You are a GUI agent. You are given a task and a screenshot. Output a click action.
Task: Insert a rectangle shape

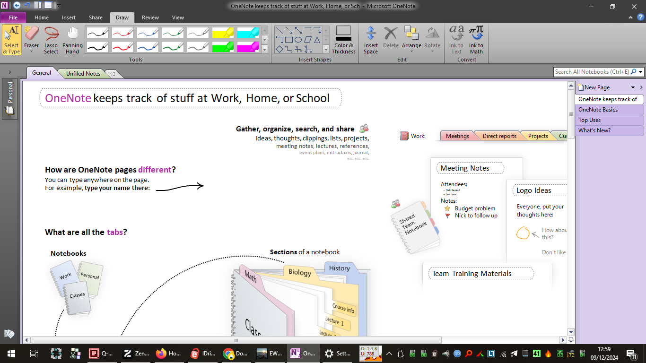(x=288, y=40)
